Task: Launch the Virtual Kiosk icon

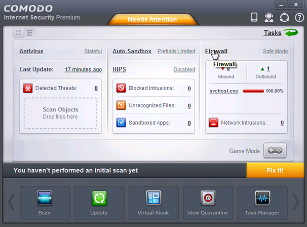Action: coord(153,198)
